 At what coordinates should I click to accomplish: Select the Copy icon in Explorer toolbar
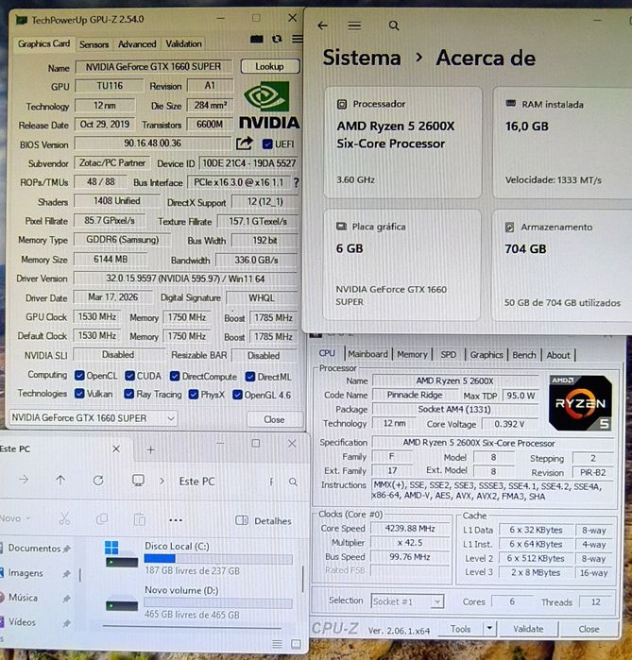[x=102, y=519]
